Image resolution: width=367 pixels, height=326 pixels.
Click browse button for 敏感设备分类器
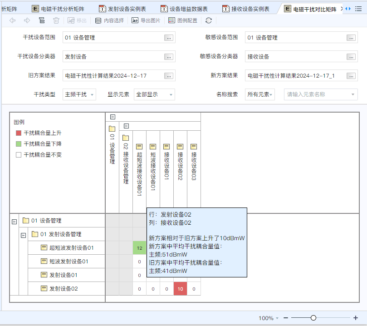coord(351,57)
